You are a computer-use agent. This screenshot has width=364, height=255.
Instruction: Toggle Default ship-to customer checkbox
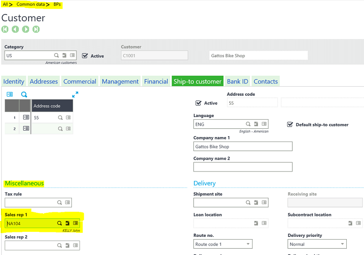[x=290, y=124]
